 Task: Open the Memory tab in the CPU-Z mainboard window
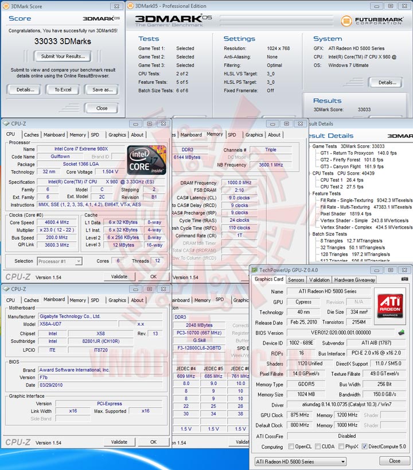click(77, 300)
